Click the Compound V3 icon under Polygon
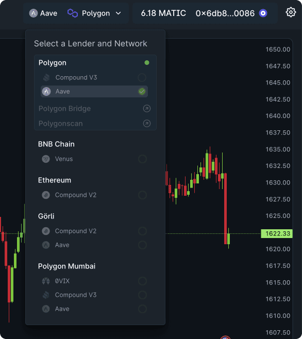Viewport: 302px width, 339px height. point(46,77)
